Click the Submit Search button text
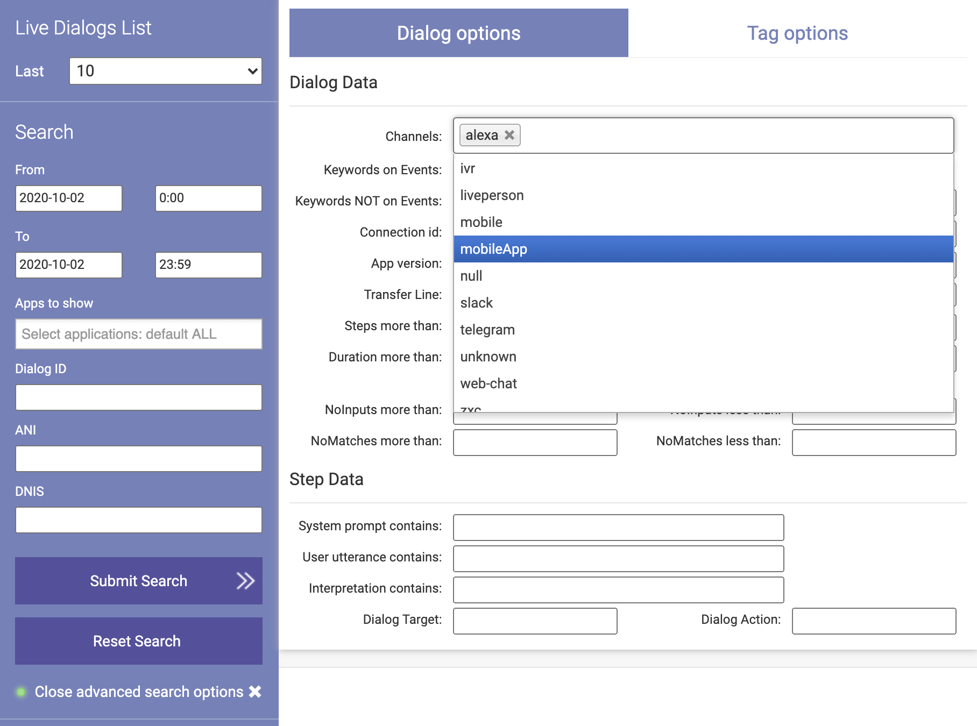The height and width of the screenshot is (726, 977). pyautogui.click(x=138, y=581)
